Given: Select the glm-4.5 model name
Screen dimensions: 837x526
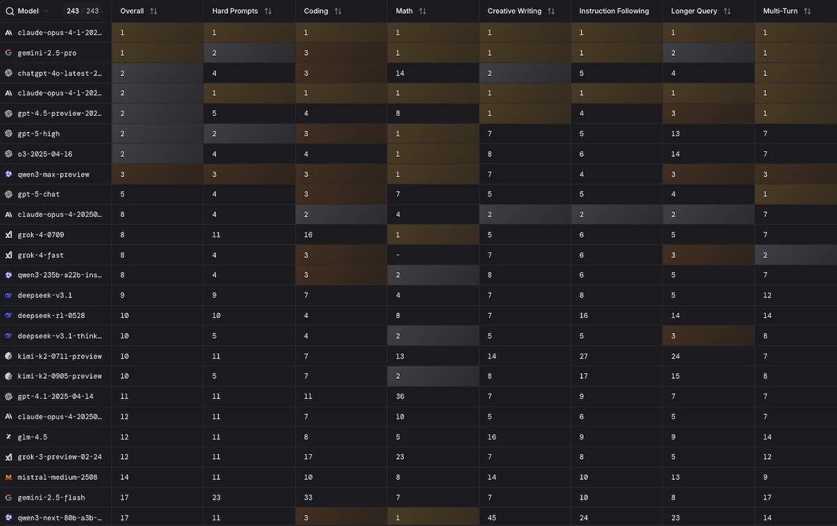Looking at the screenshot, I should pos(32,437).
